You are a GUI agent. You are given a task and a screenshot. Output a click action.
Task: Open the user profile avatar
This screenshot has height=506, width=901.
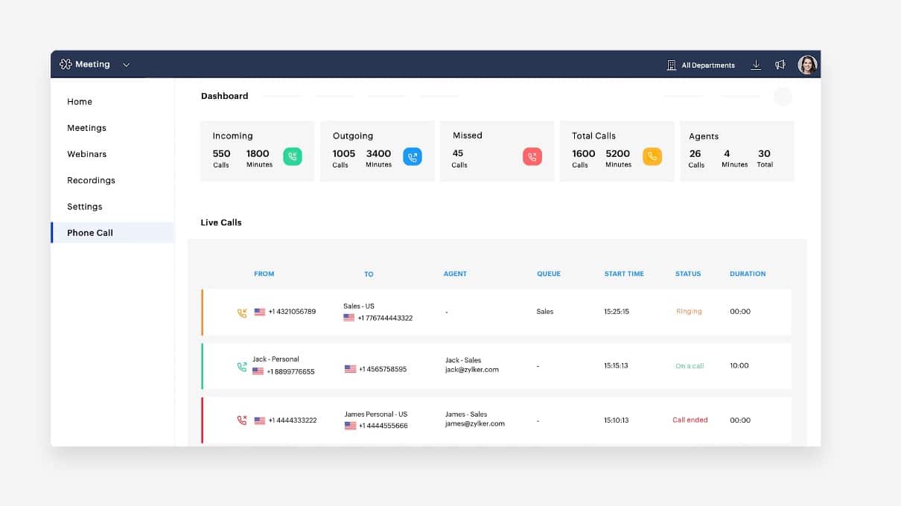click(807, 65)
